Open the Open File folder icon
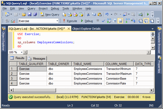163x109 pixels. (24, 14)
